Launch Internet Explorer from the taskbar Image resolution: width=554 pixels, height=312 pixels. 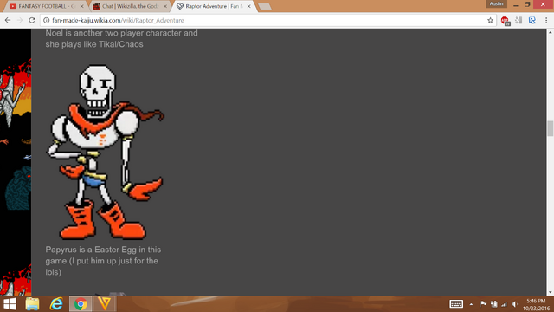click(56, 304)
